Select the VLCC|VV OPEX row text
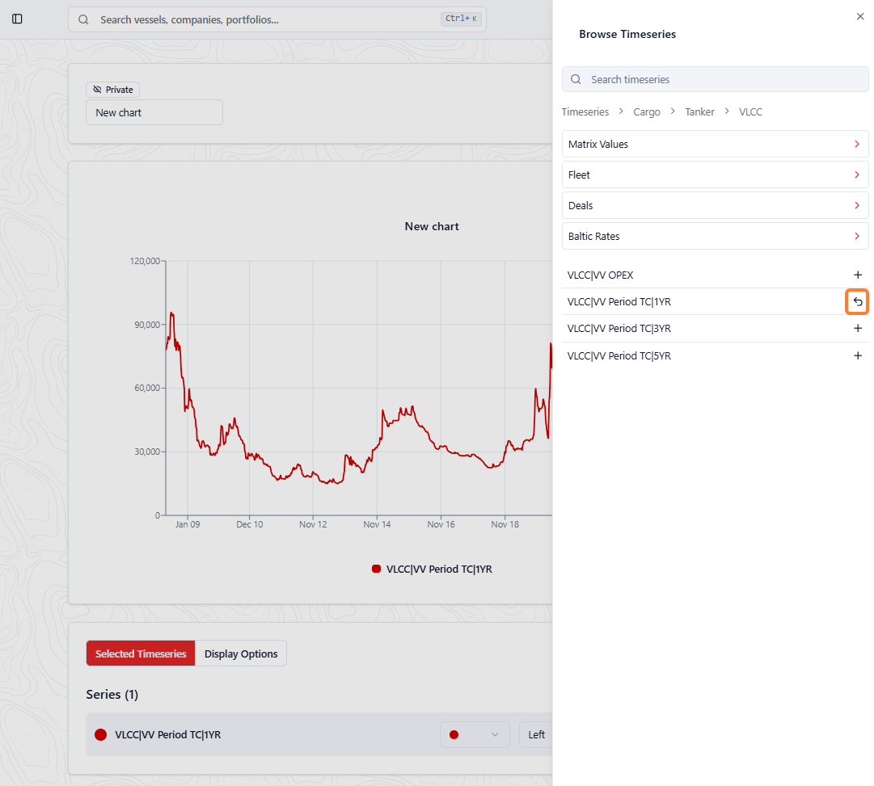Screen dimensions: 874x786 coord(600,275)
